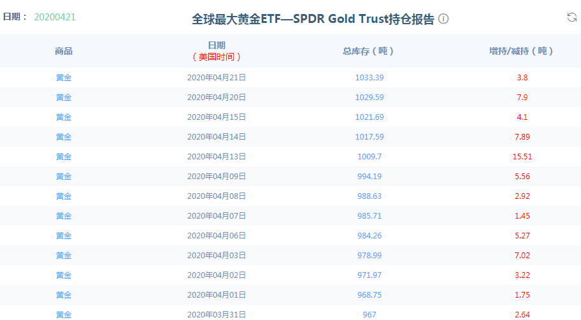The width and height of the screenshot is (581, 320).
Task: Select date cell 2020年04月09日
Action: pyautogui.click(x=217, y=177)
